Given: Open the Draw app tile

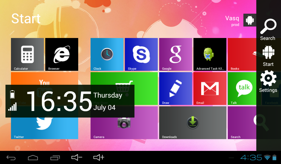Looking at the screenshot, I should pyautogui.click(x=176, y=89).
